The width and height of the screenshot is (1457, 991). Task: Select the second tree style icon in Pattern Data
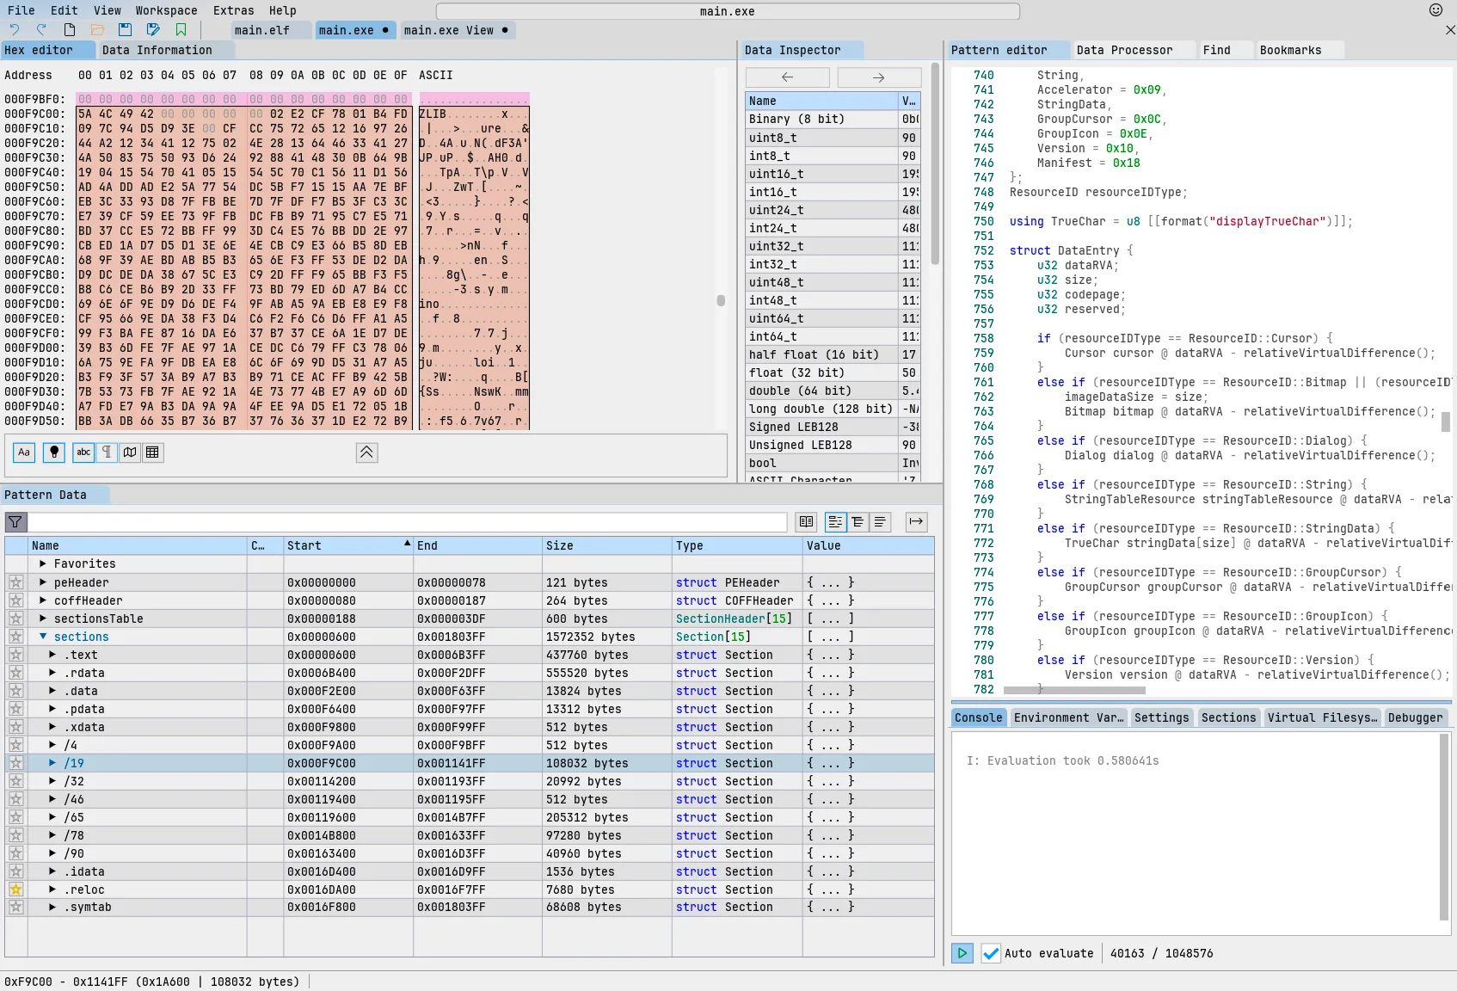click(x=858, y=522)
